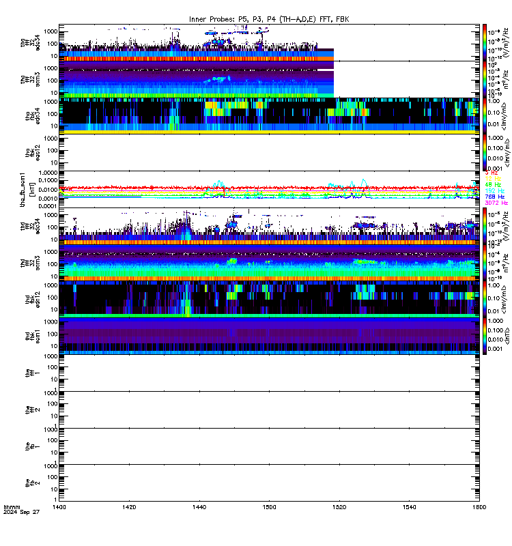Click the color bar beside tha fbk edc34 panel

[x=485, y=116]
